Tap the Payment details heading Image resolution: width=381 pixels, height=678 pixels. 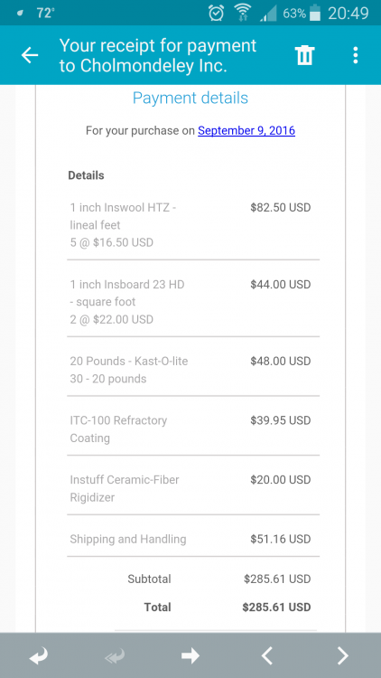click(190, 99)
